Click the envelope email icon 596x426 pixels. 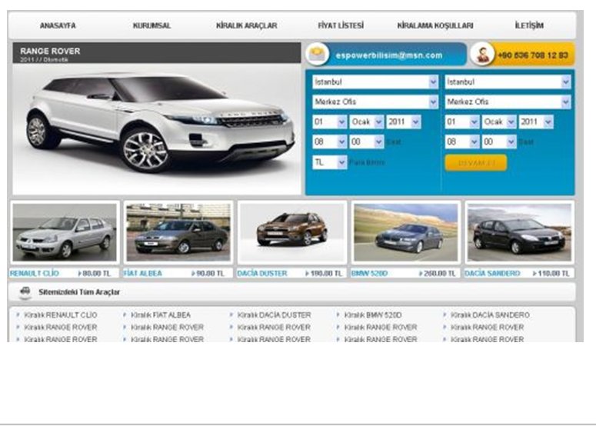[x=318, y=54]
